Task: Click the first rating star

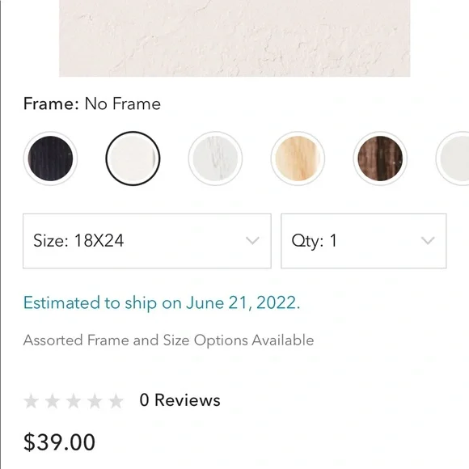Action: point(31,401)
